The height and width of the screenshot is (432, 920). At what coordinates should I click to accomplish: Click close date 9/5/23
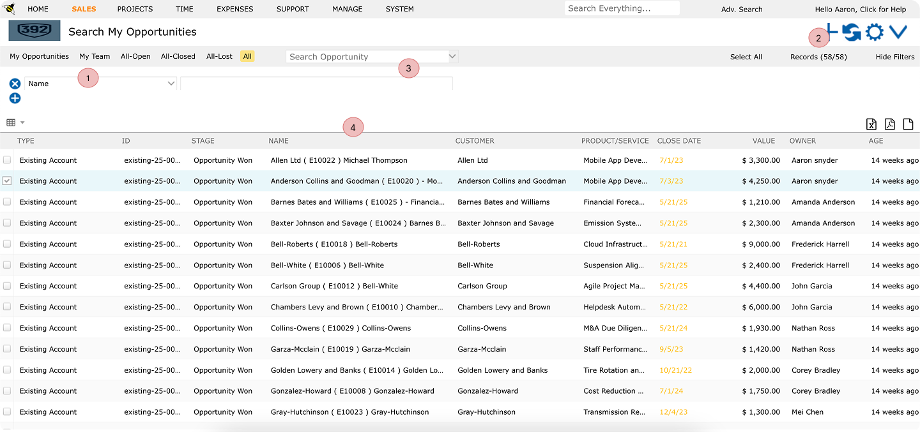coord(671,349)
